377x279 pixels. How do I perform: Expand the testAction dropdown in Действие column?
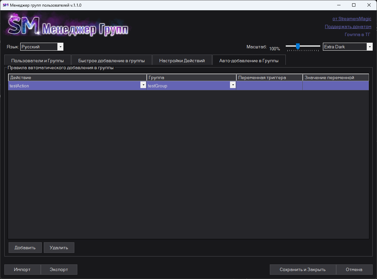click(143, 85)
